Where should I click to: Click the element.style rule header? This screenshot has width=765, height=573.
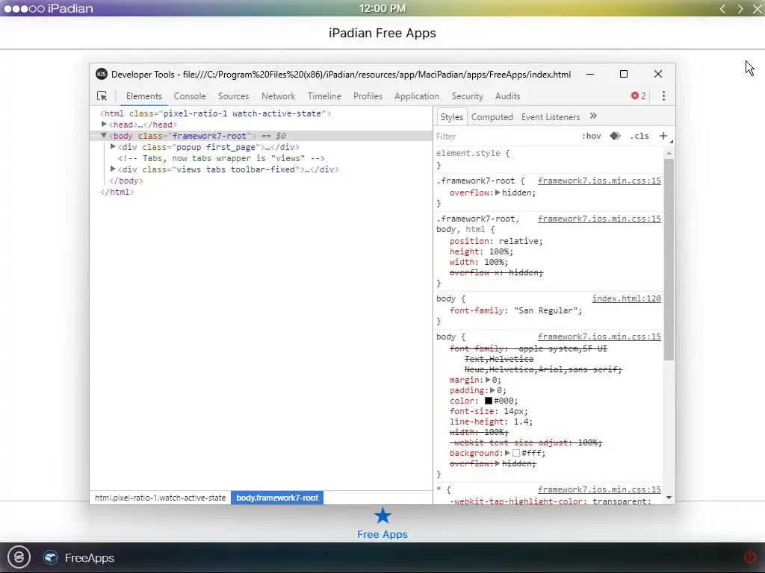point(473,153)
